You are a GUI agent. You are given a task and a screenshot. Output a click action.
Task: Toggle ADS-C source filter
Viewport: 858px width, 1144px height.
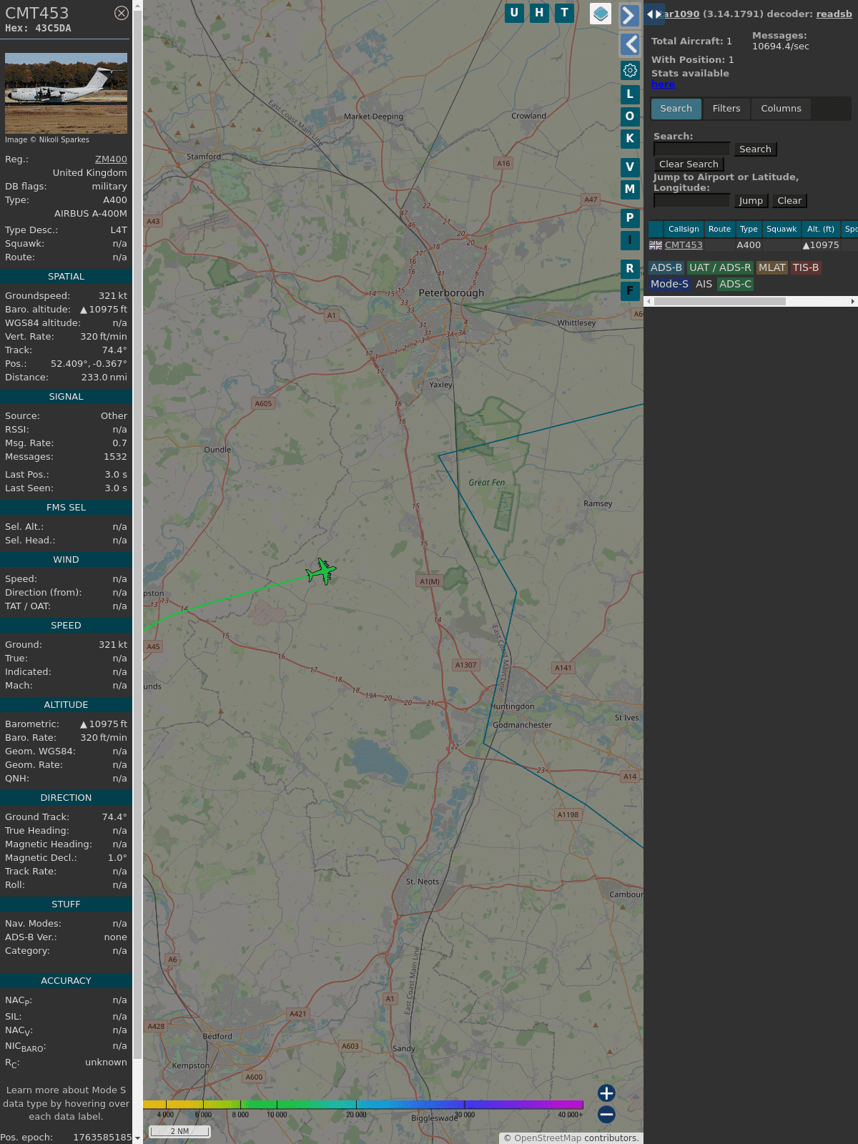736,284
